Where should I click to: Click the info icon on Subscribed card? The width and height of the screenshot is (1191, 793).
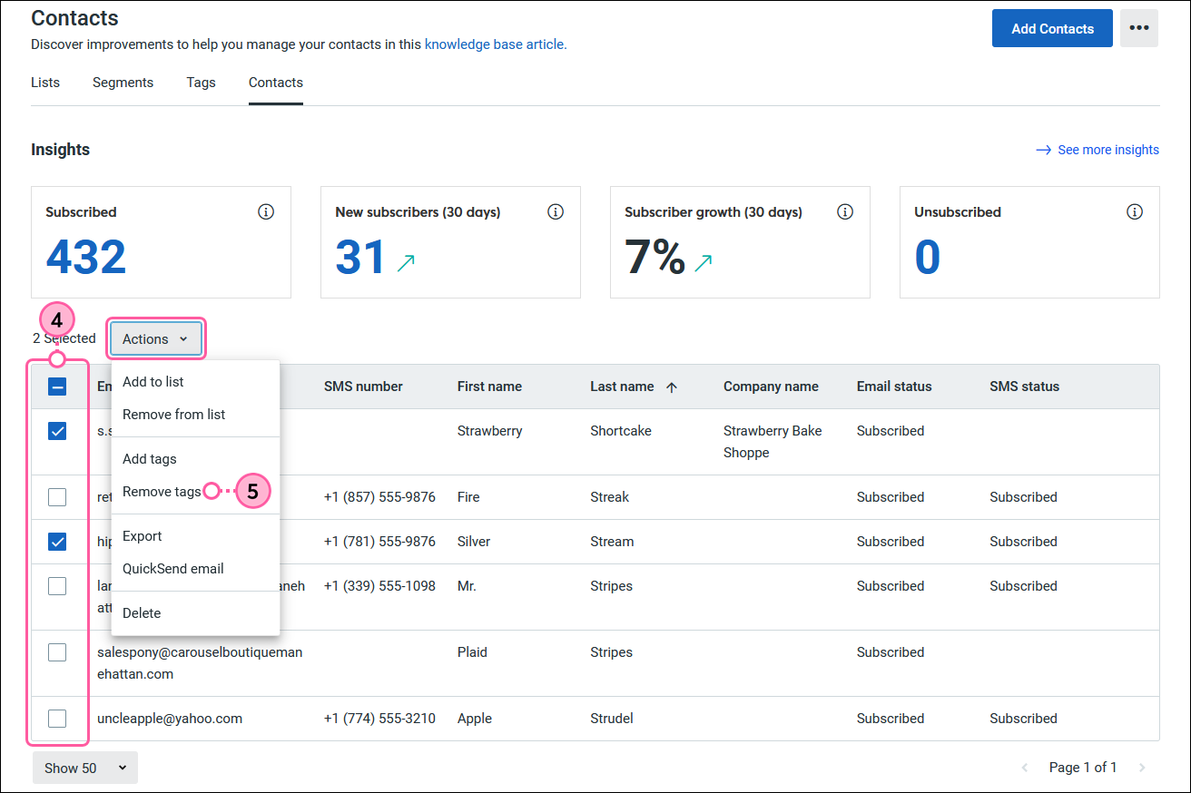tap(266, 211)
